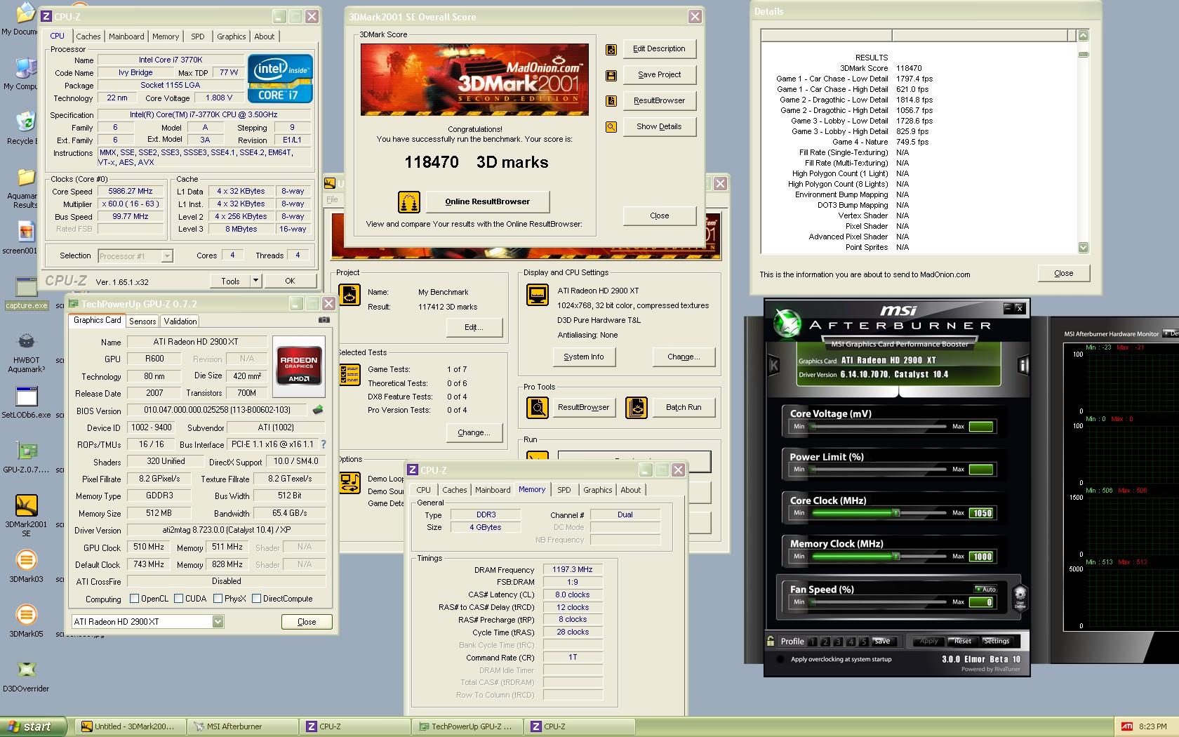
Task: Click the icon left of the score window's ResultBrowser button
Action: point(611,101)
